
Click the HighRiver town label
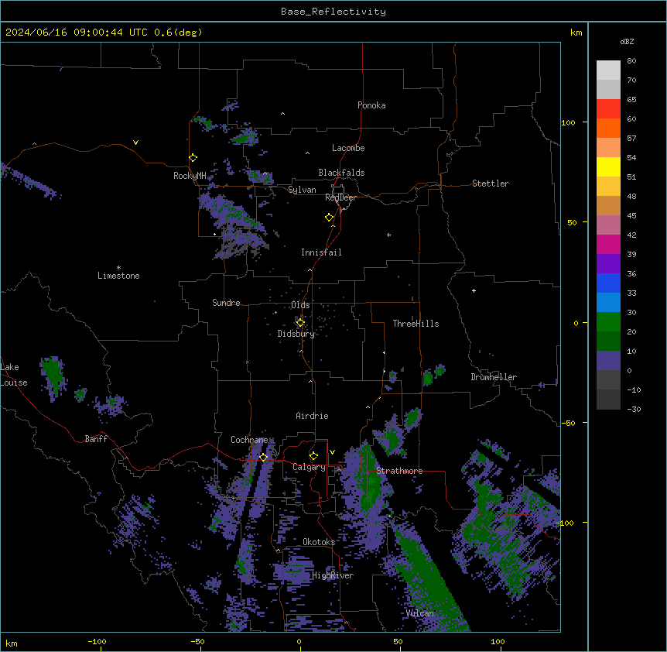[333, 575]
